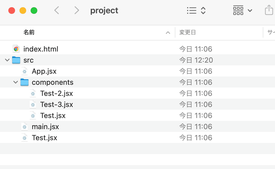This screenshot has width=275, height=169.
Task: Collapse the src folder disclosure chevron
Action: (x=7, y=60)
